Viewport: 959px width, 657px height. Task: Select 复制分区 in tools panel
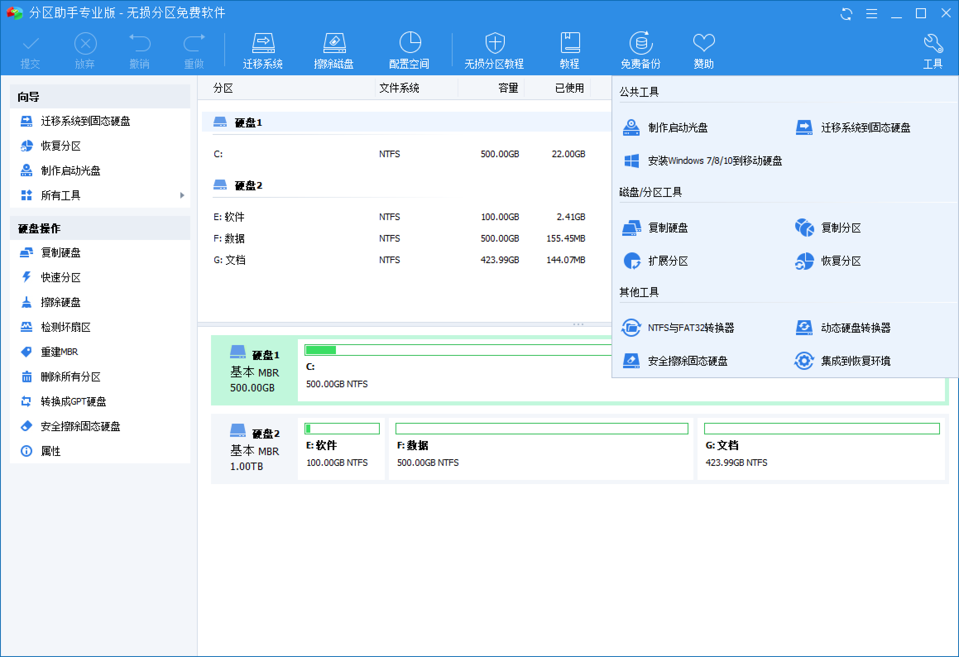(828, 228)
